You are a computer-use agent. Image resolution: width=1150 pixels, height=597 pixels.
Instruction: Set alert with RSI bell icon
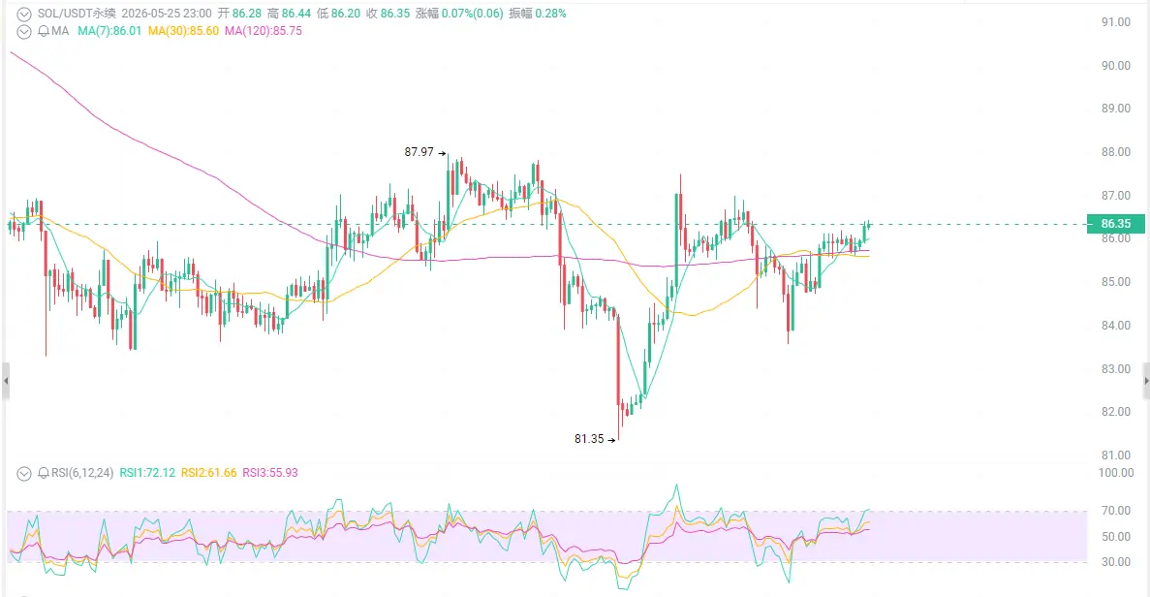pos(44,473)
